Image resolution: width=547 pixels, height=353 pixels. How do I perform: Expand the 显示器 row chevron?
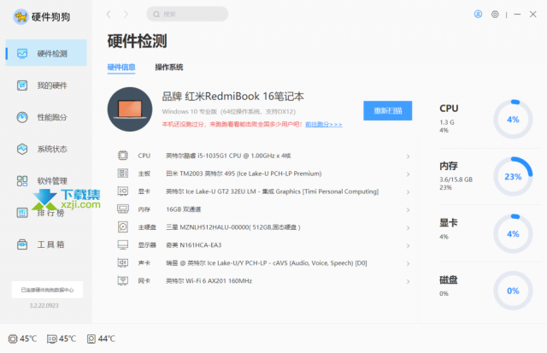tap(408, 245)
